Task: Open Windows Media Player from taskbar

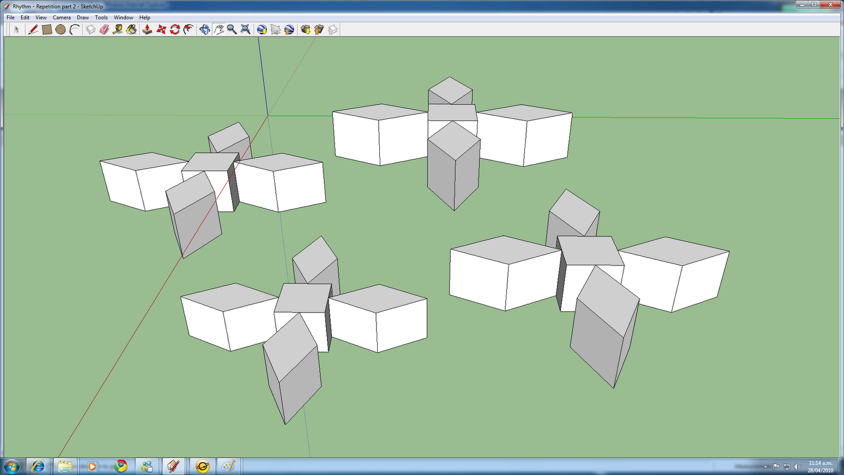Action: [92, 467]
